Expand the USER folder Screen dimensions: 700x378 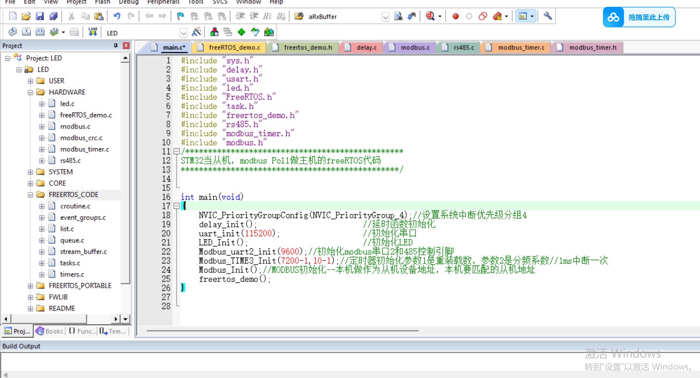pyautogui.click(x=30, y=81)
